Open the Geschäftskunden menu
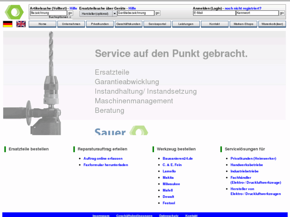This screenshot has height=217, width=290. pyautogui.click(x=128, y=24)
